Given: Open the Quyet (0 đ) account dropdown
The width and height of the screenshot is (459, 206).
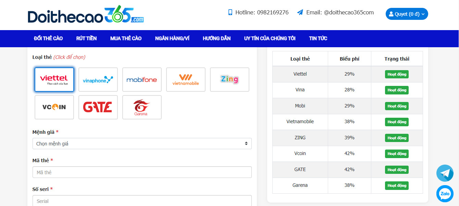Looking at the screenshot, I should pyautogui.click(x=407, y=14).
